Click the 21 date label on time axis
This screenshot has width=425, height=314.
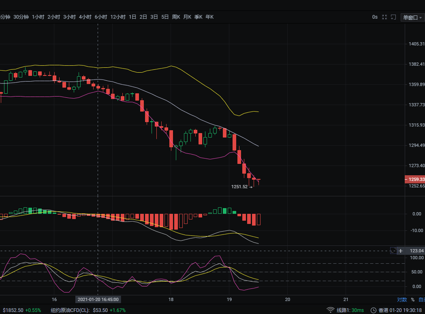(x=346, y=299)
